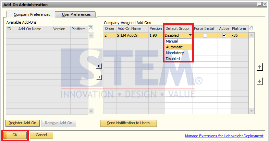
Task: Click the Register Add-On button
Action: [23, 123]
